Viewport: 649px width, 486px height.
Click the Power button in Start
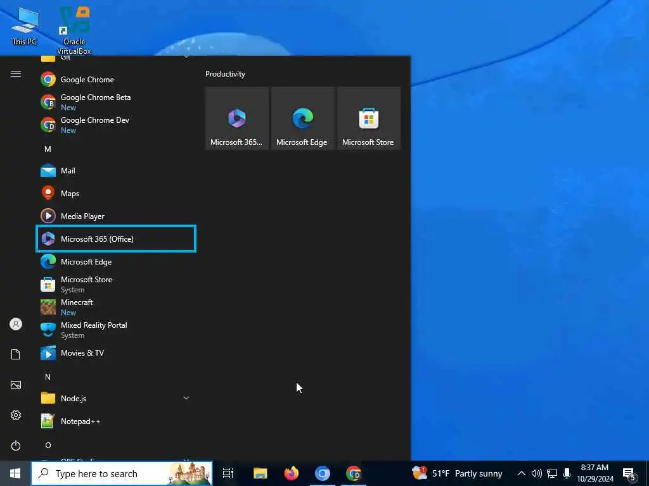point(16,445)
